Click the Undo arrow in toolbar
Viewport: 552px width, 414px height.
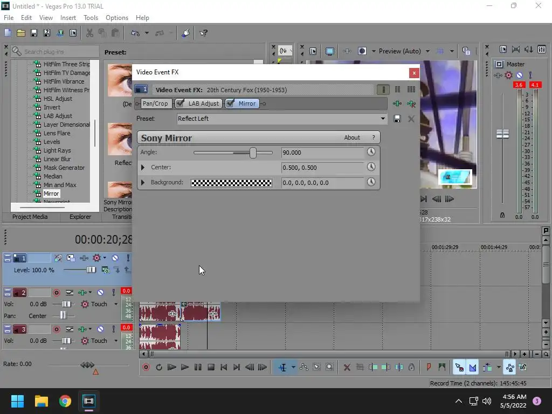pyautogui.click(x=135, y=33)
